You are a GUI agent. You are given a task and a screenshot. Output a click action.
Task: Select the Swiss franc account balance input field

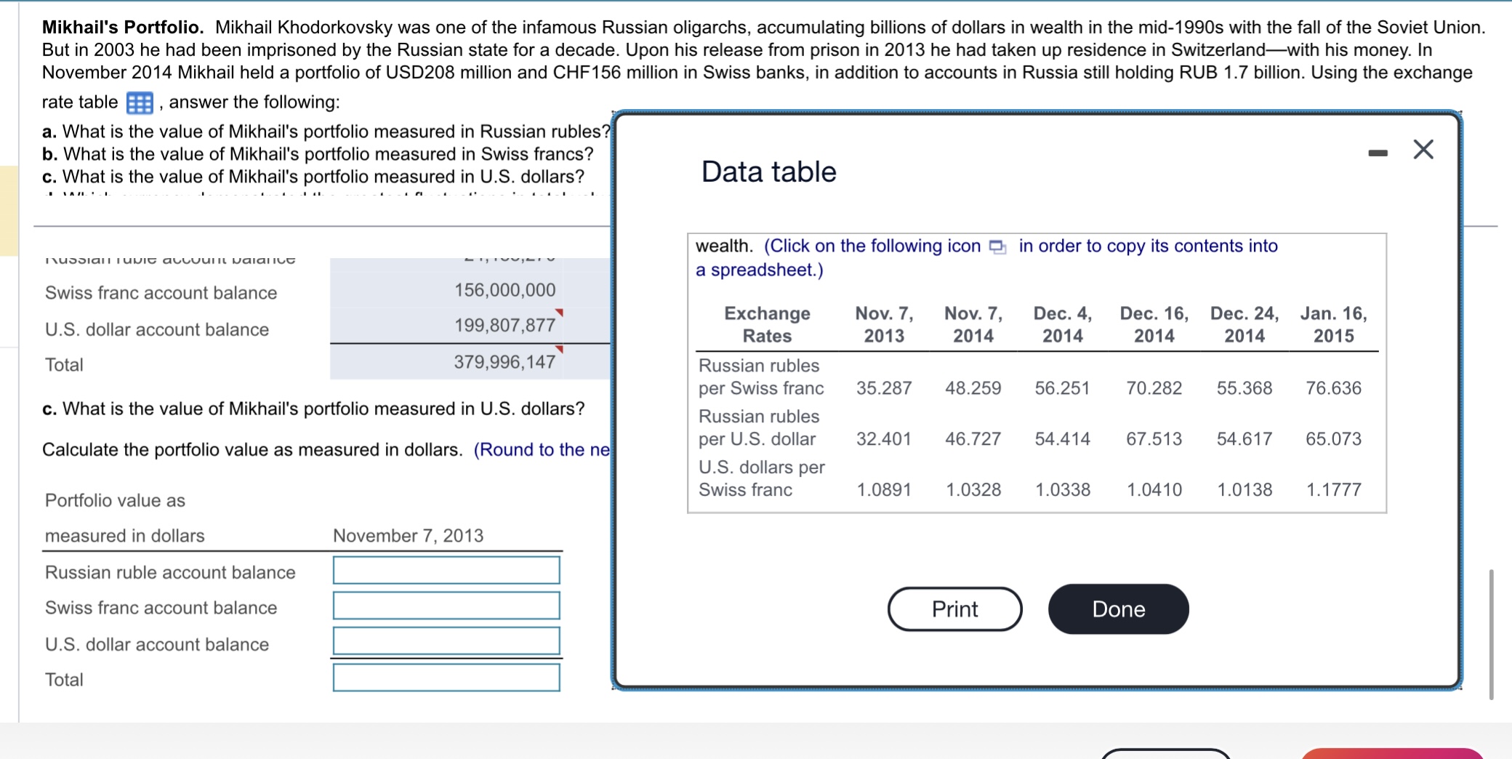[446, 606]
